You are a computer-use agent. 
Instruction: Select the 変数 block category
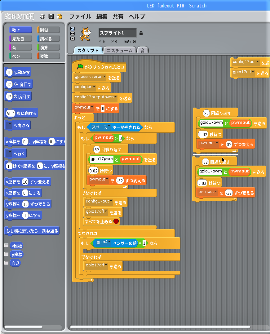[x=48, y=56]
